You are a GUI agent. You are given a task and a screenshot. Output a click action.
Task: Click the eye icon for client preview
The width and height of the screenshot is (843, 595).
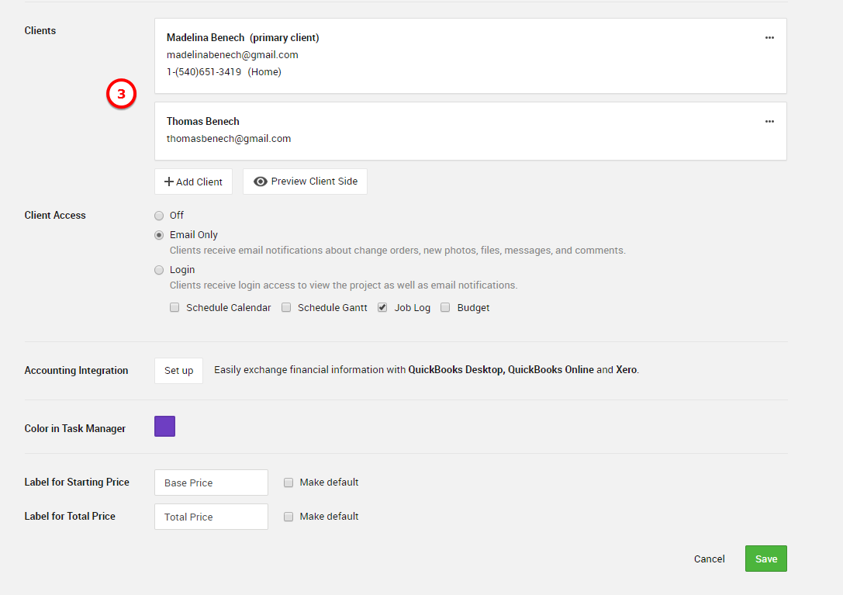261,182
